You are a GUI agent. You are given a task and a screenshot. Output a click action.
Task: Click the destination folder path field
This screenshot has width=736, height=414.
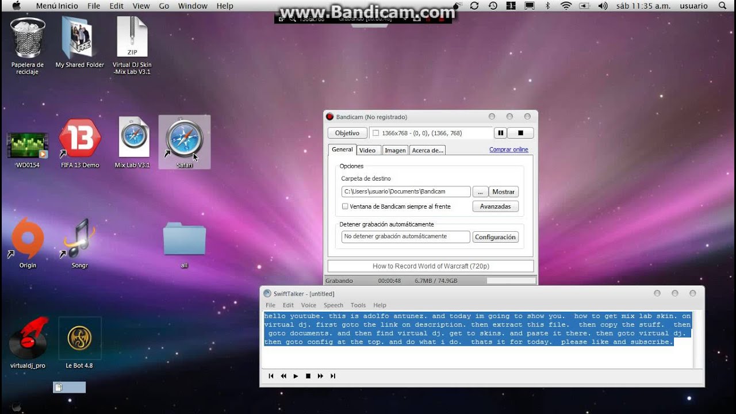[x=406, y=191]
